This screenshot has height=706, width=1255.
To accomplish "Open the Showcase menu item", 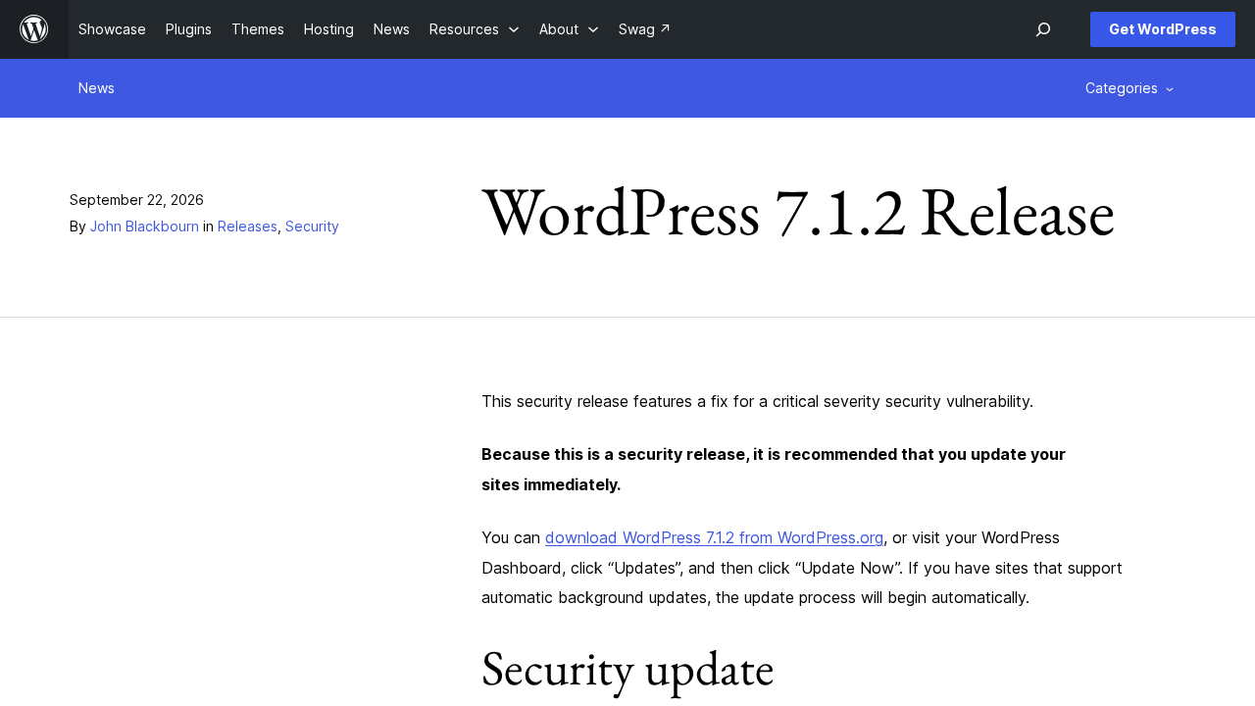I will pos(112,29).
